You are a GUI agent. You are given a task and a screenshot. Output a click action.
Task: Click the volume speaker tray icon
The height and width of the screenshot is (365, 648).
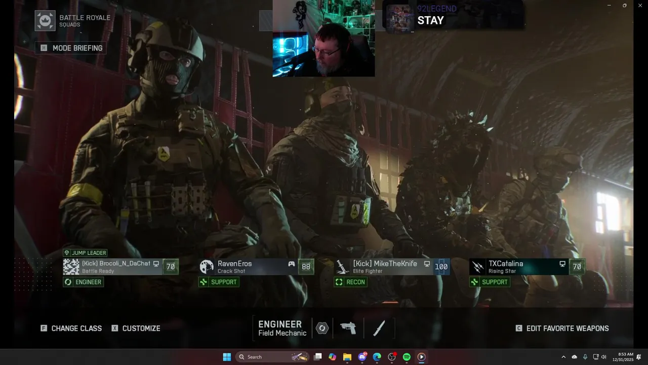click(x=603, y=357)
